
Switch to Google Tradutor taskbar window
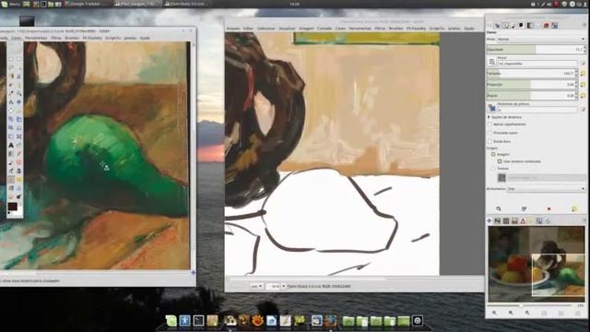88,4
